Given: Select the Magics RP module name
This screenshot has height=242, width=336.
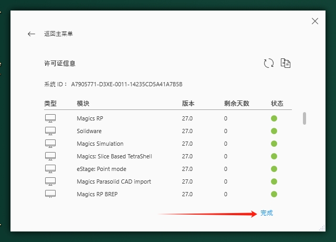Looking at the screenshot, I should [90, 118].
